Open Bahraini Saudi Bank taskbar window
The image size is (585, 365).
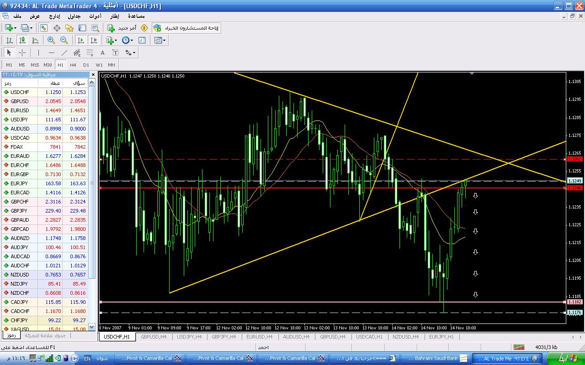[436, 359]
